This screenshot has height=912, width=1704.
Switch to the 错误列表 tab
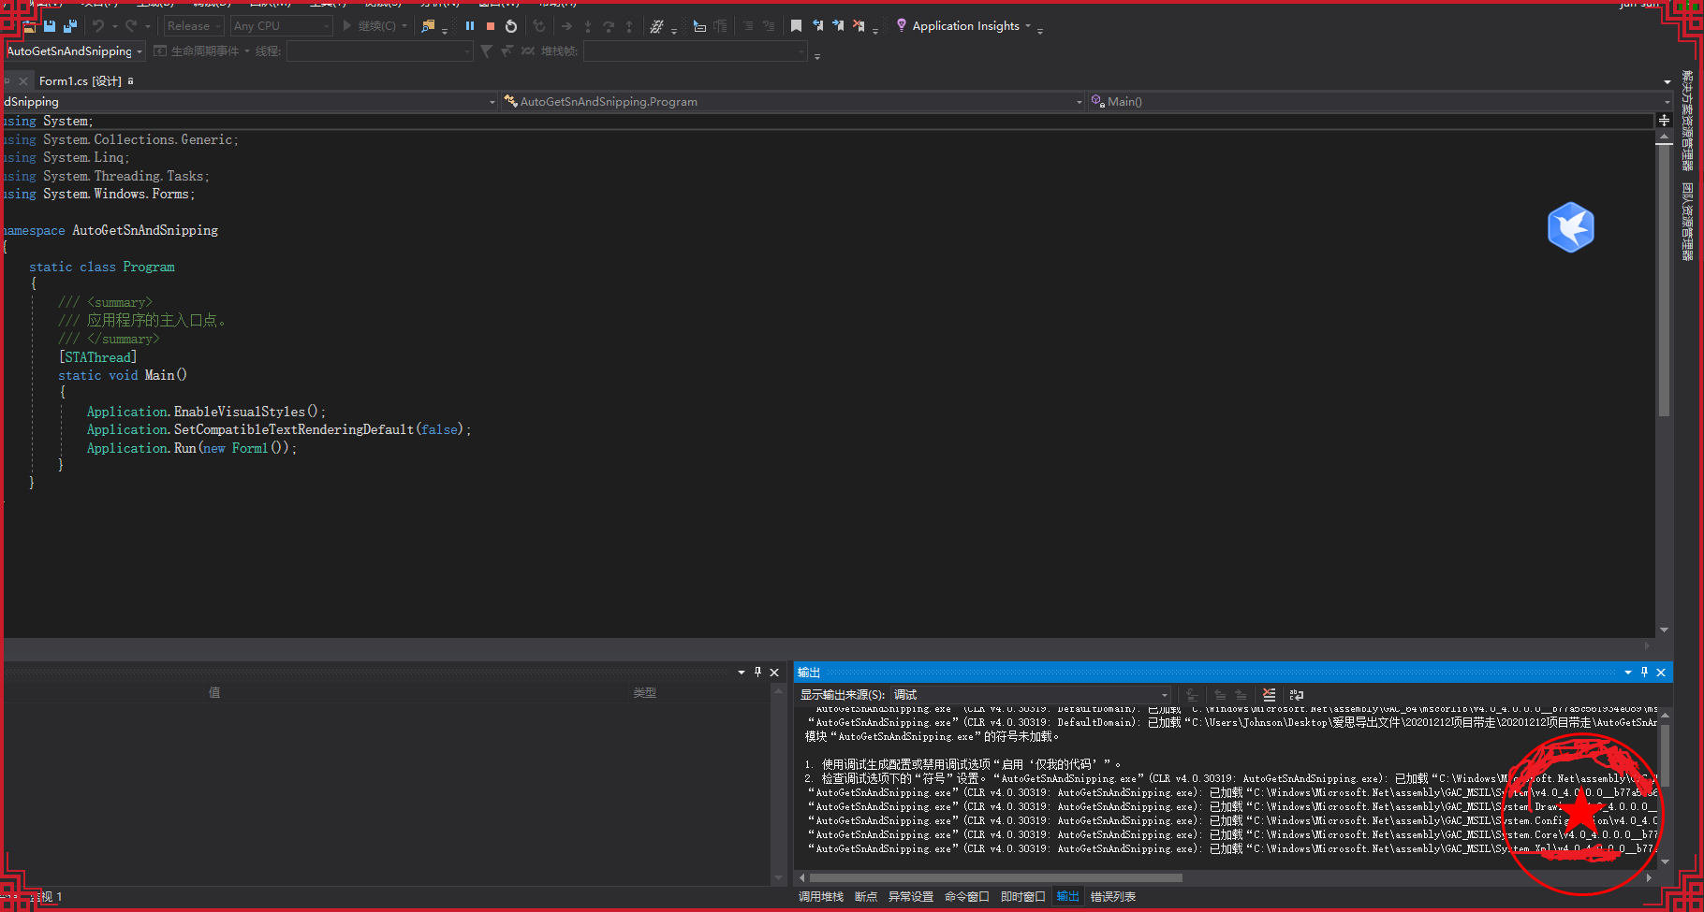tap(1112, 897)
